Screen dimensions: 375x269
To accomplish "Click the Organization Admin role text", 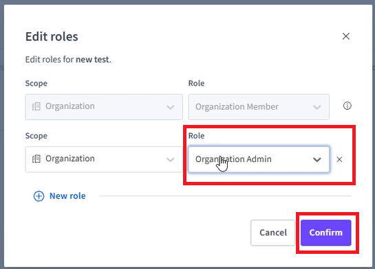I will (233, 159).
